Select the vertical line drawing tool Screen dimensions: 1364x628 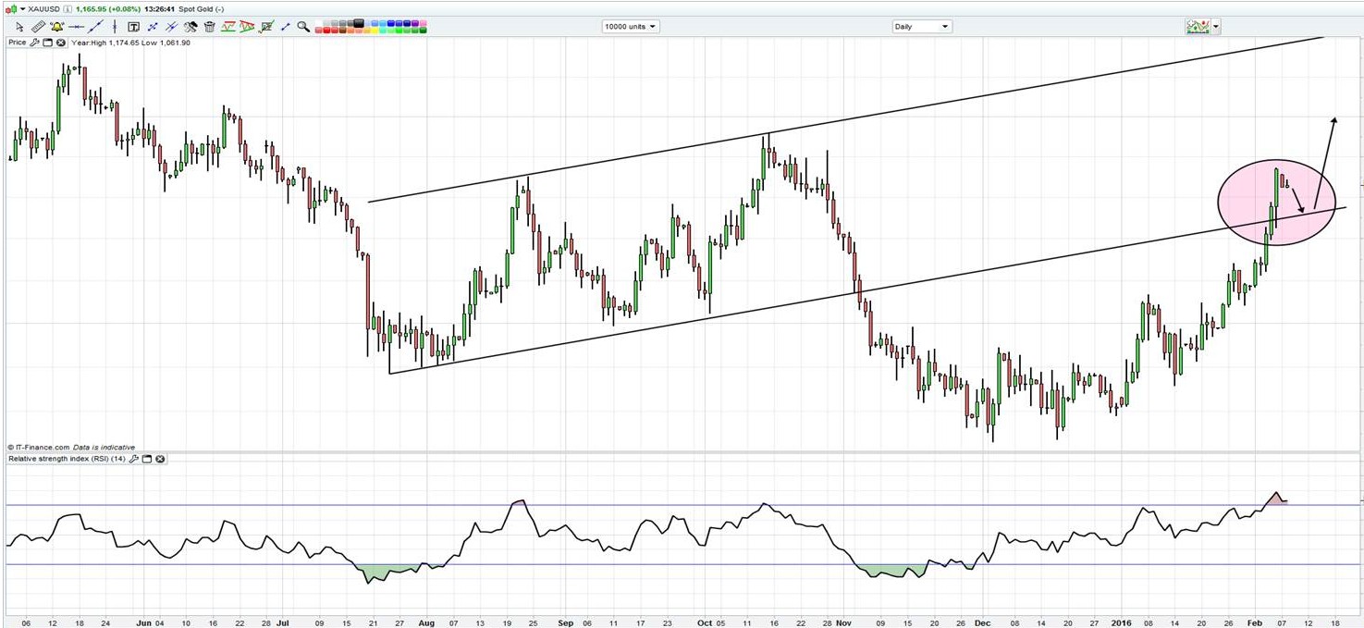pos(114,27)
